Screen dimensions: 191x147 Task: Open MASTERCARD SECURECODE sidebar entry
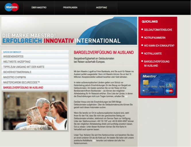tap(35, 82)
